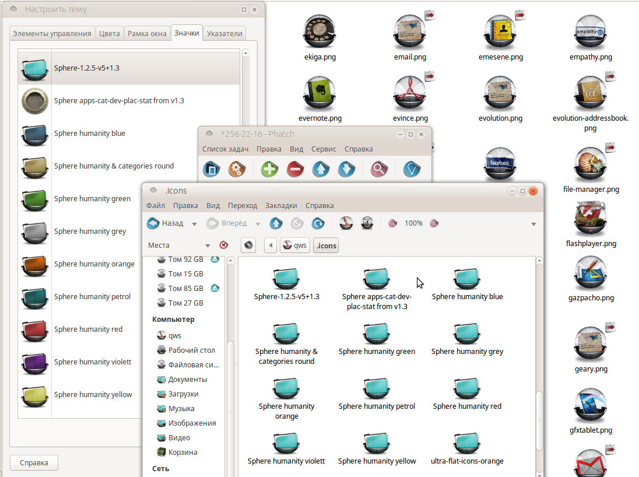Click the Home folder icon in file manager toolbar
The image size is (639, 477).
(x=346, y=223)
